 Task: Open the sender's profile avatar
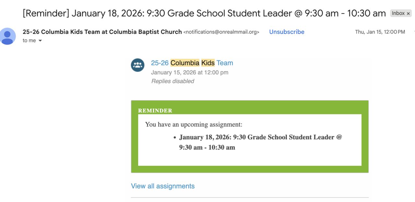click(8, 36)
